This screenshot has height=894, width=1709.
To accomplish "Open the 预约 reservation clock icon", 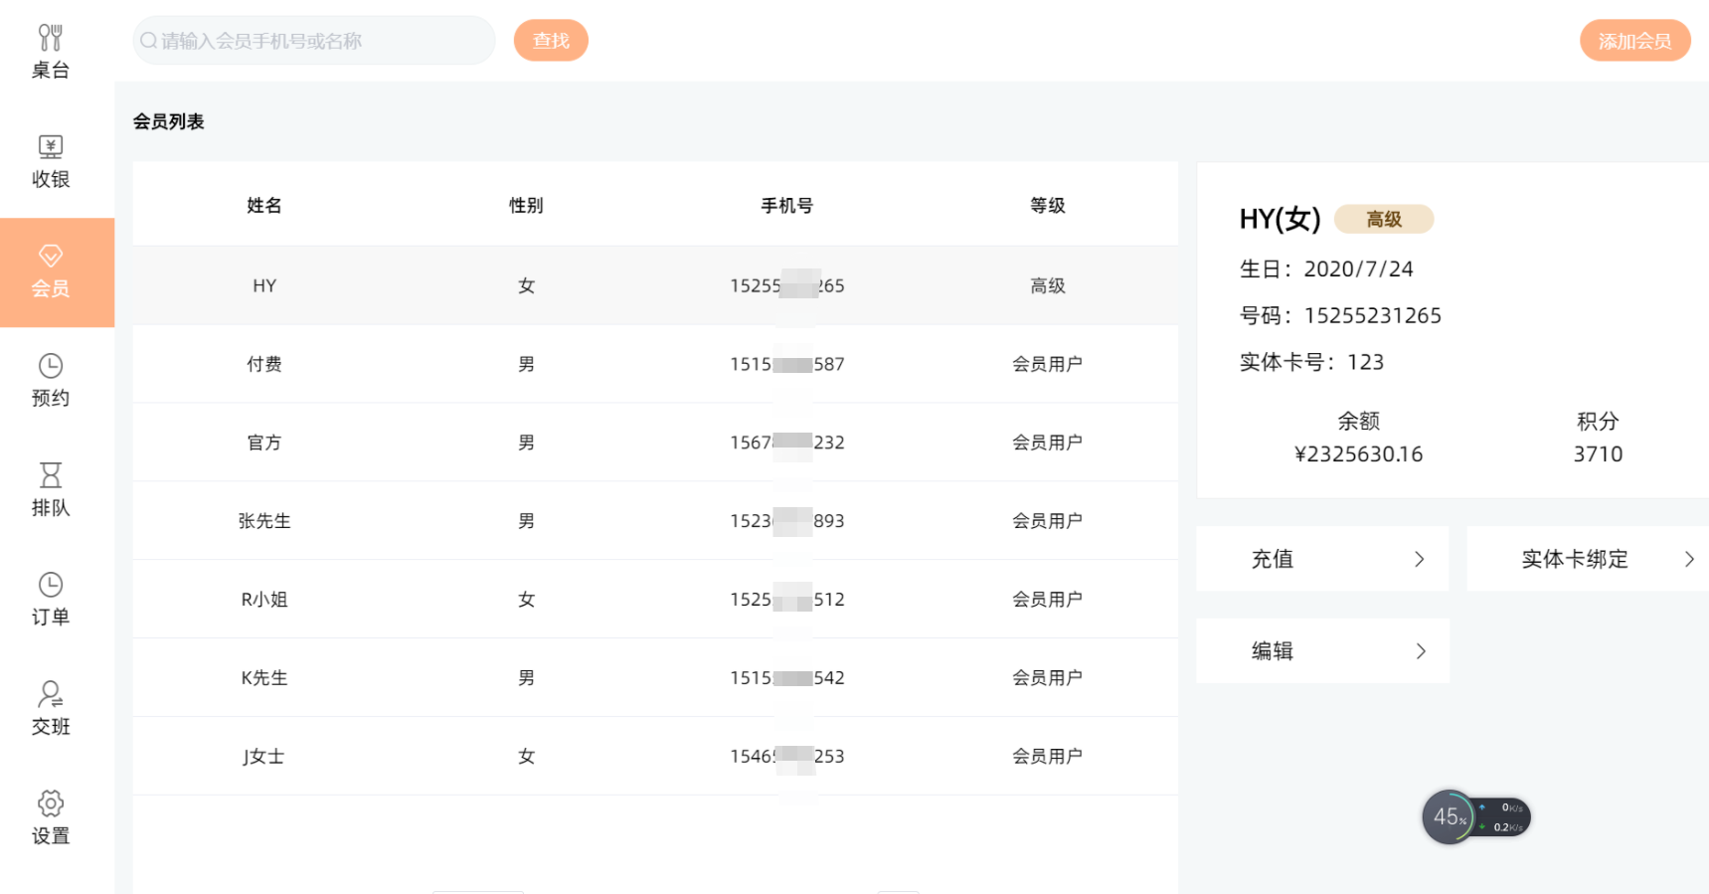I will [x=51, y=366].
